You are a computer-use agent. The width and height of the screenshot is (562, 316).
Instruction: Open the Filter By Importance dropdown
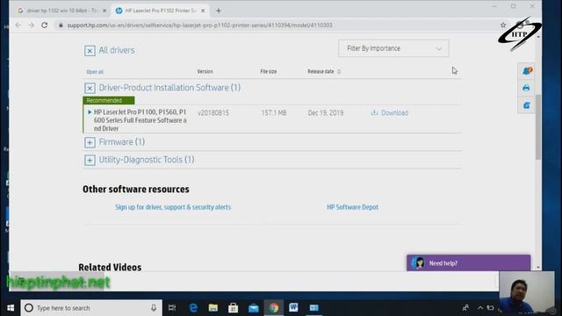click(393, 48)
